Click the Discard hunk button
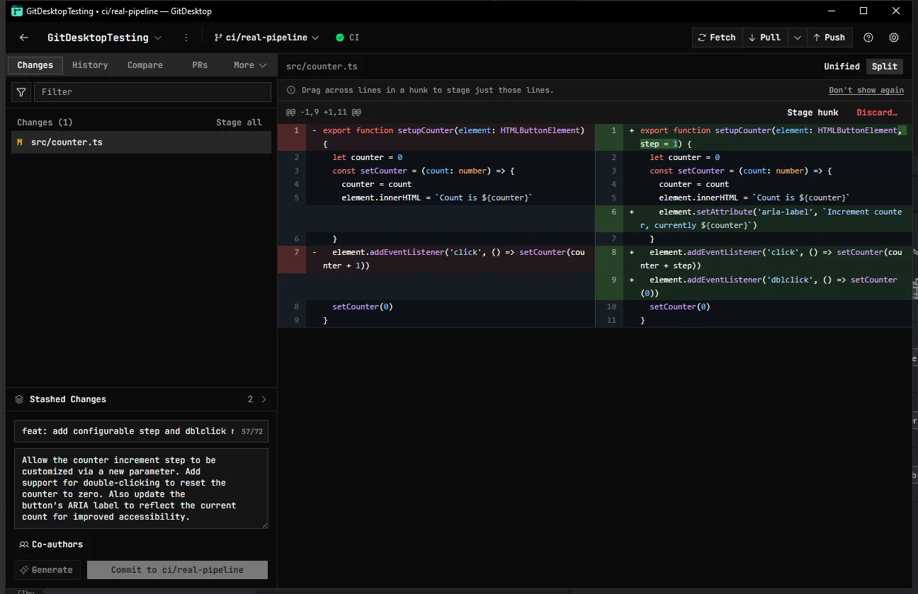Image resolution: width=918 pixels, height=594 pixels. pyautogui.click(x=877, y=113)
